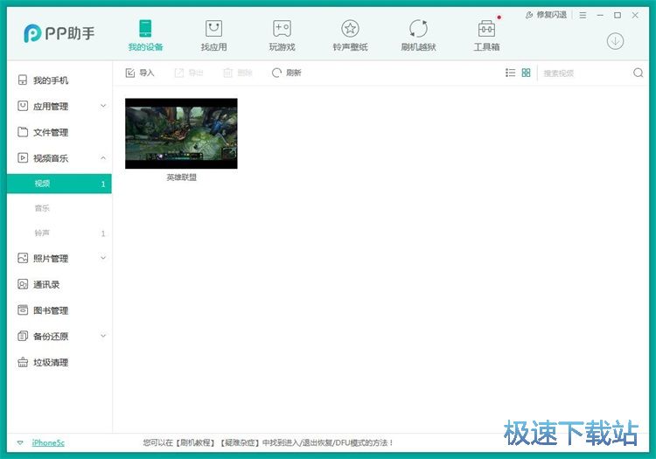Select 垃圾清理 in sidebar

click(59, 363)
